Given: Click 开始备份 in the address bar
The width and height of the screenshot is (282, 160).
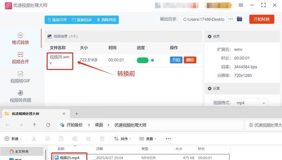Looking at the screenshot, I should 75,125.
